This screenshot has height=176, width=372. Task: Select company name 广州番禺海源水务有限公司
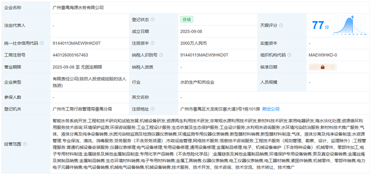[x=78, y=7]
